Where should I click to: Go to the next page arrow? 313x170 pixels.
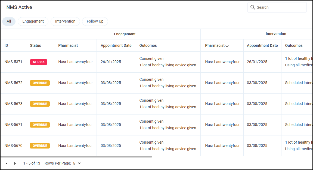tap(15, 163)
